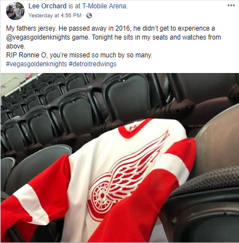
Task: Click the "My fathers jersey" post text line
Action: pyautogui.click(x=110, y=28)
